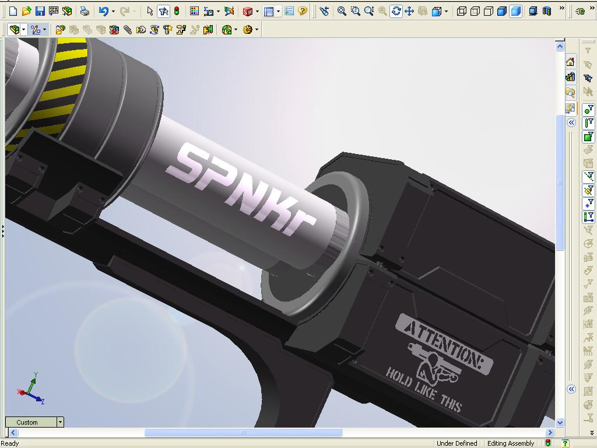The height and width of the screenshot is (448, 597).
Task: Expand Assembly toolbar first dropdown arrow
Action: (x=23, y=30)
